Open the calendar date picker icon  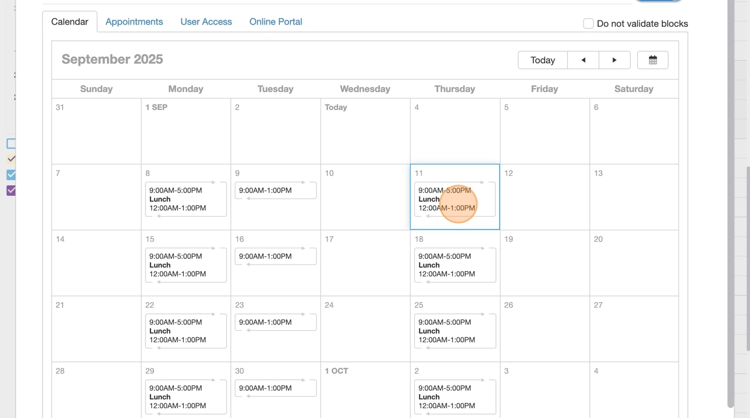pyautogui.click(x=652, y=60)
